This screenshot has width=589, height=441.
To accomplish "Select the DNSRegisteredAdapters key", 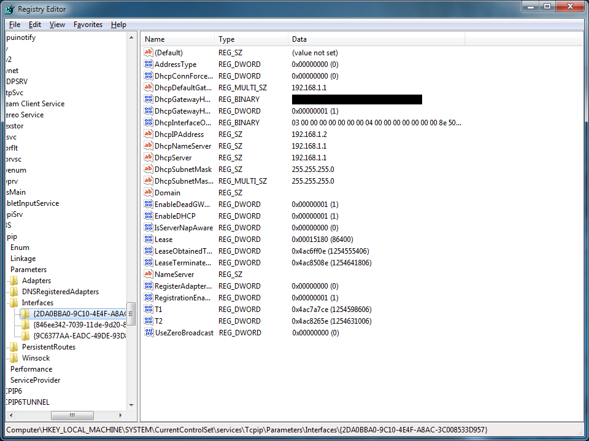I will click(x=60, y=292).
